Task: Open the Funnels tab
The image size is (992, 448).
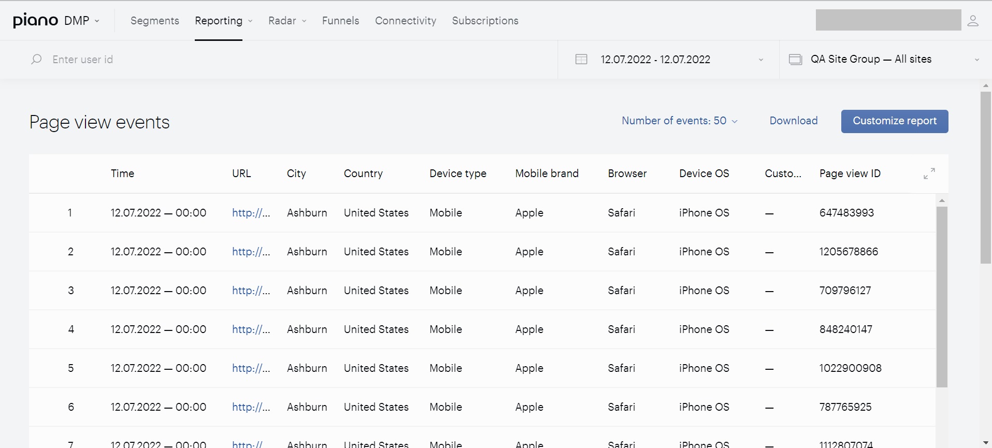Action: point(340,21)
